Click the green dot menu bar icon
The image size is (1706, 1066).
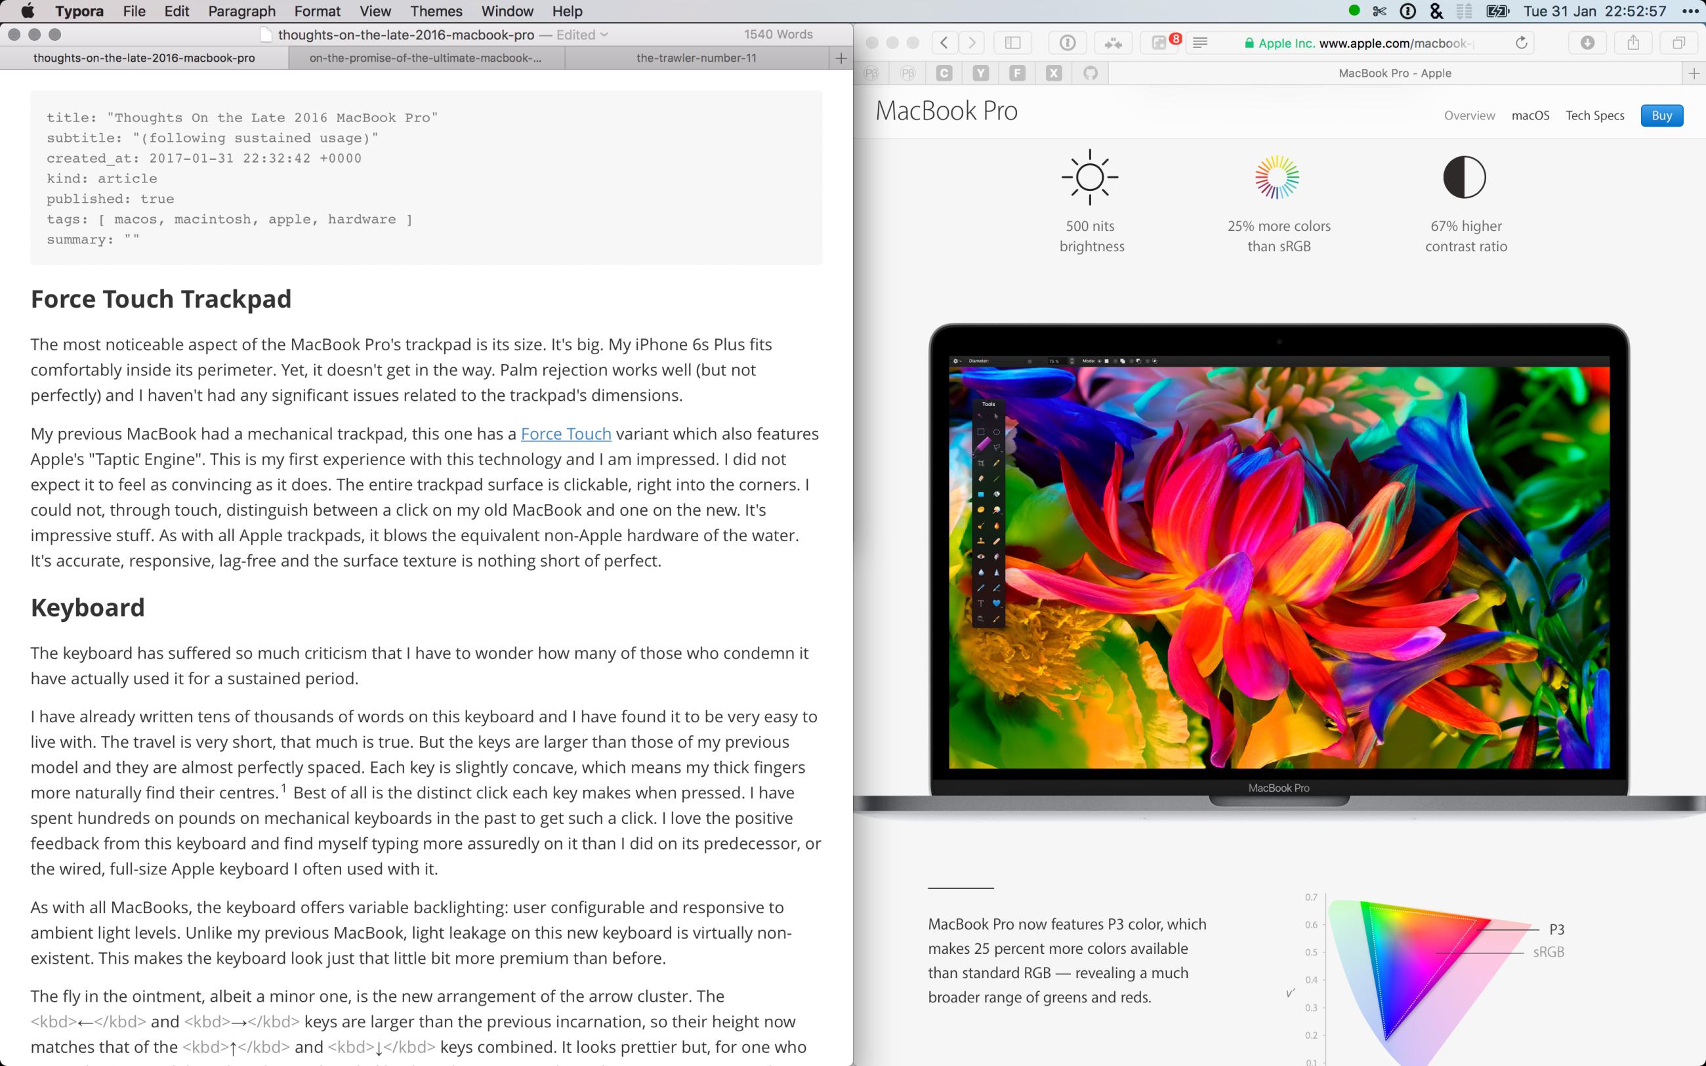point(1354,10)
